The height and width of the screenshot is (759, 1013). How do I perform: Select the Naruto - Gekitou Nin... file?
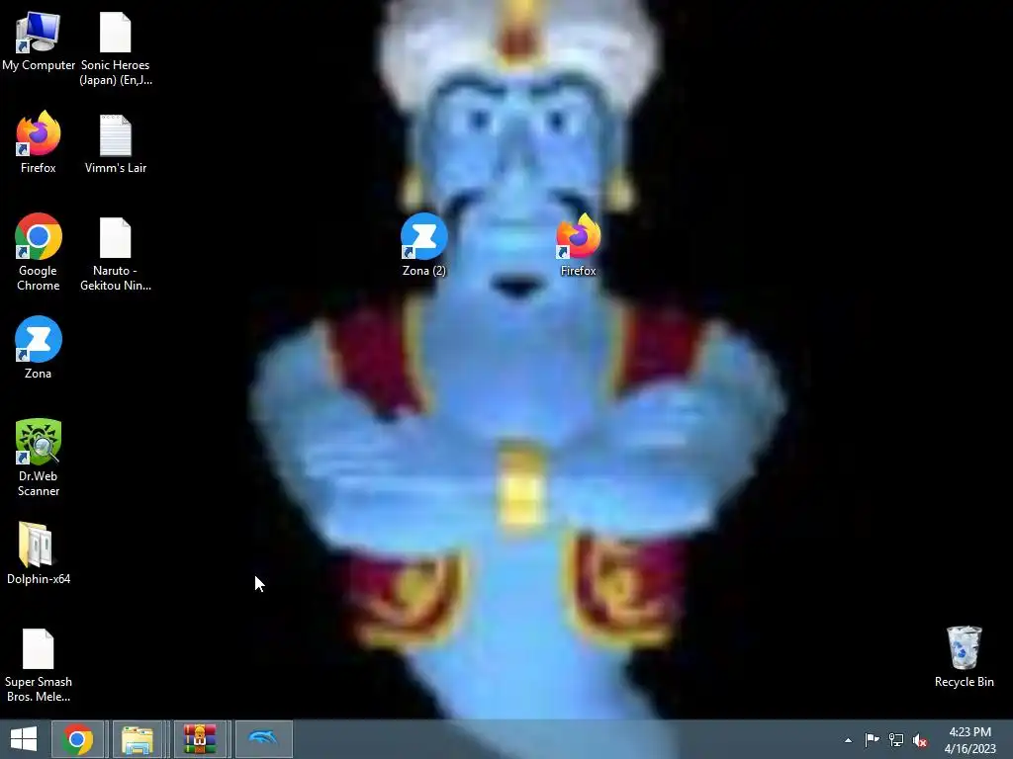(x=116, y=254)
